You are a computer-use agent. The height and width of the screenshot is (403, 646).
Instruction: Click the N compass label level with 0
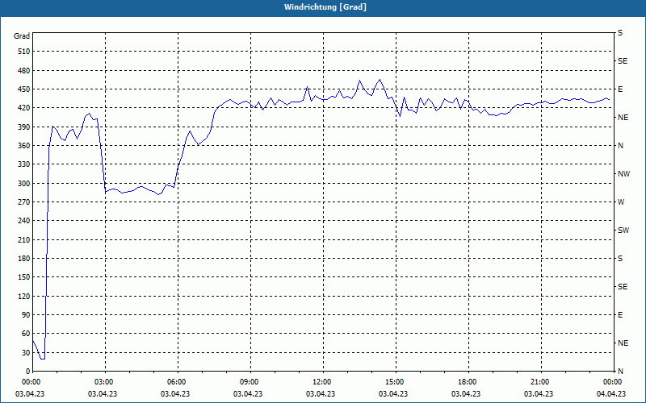point(620,372)
